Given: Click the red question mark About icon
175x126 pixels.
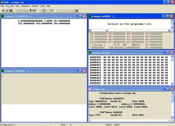Looking at the screenshot, I should 30,10.
